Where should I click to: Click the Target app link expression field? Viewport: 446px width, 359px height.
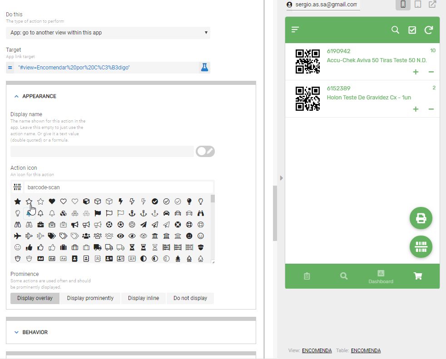click(x=107, y=68)
